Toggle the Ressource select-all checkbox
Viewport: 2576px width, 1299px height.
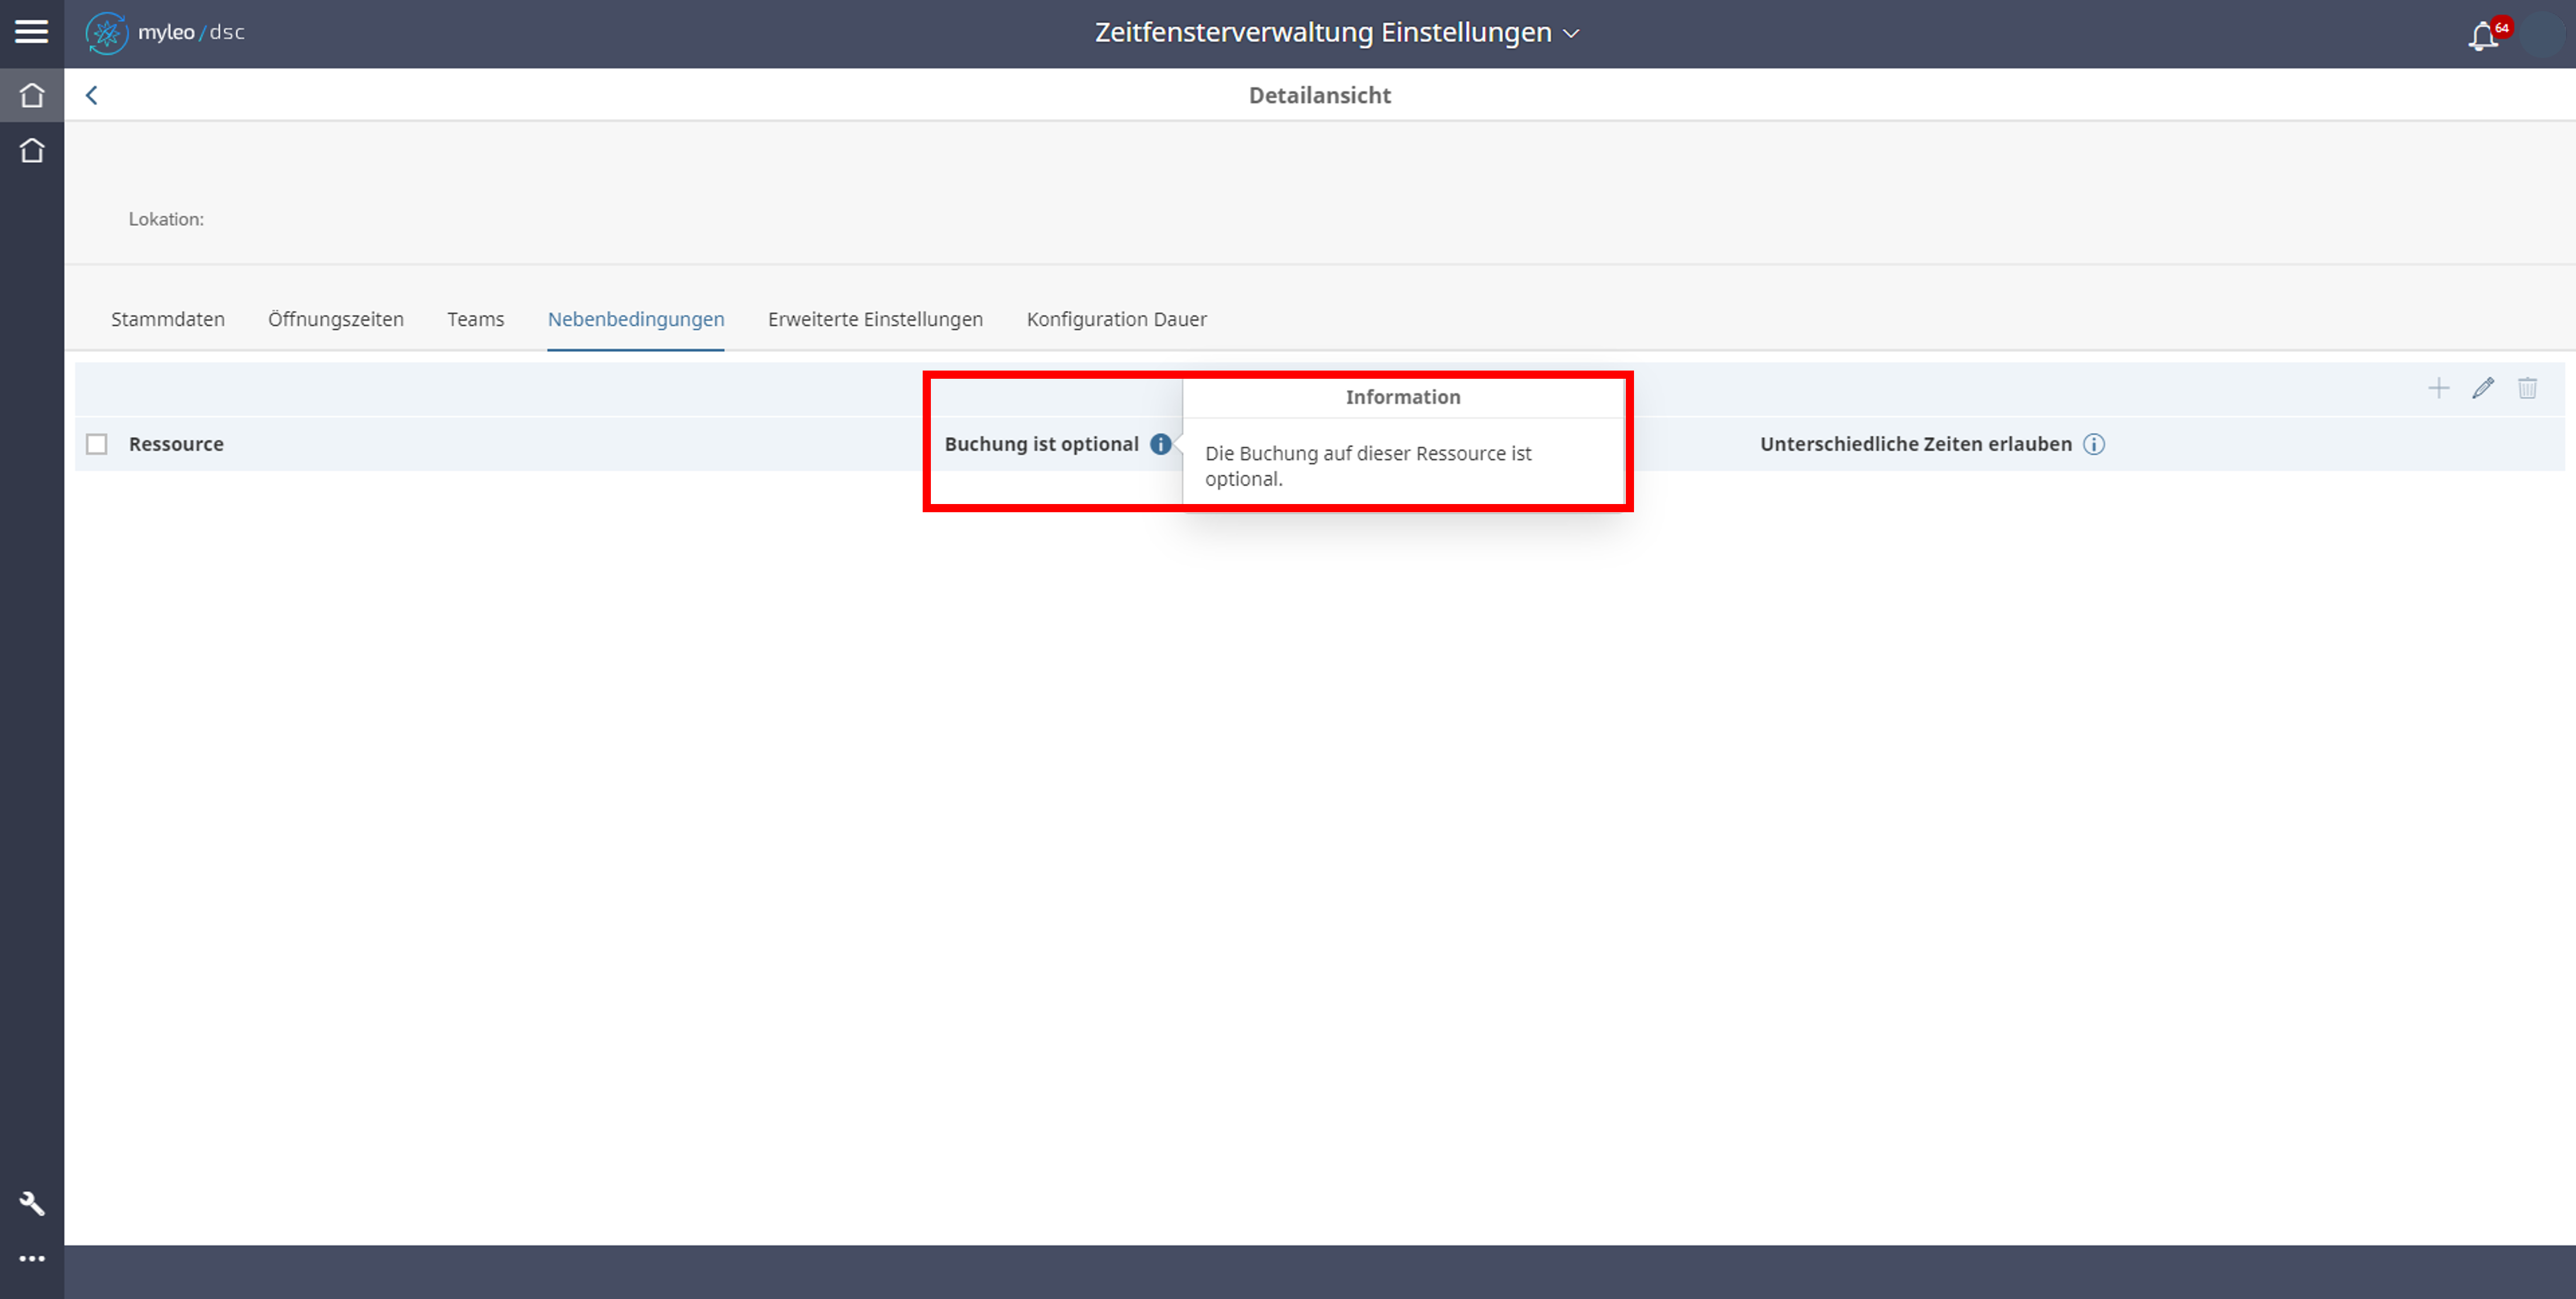[97, 444]
